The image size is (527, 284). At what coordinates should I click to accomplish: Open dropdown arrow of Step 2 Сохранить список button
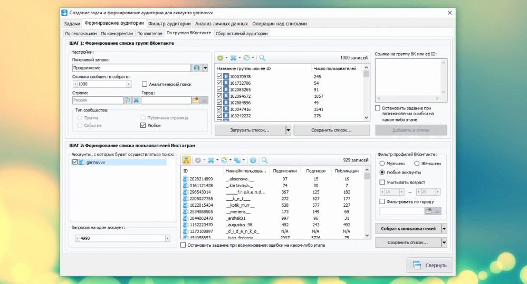click(x=444, y=242)
